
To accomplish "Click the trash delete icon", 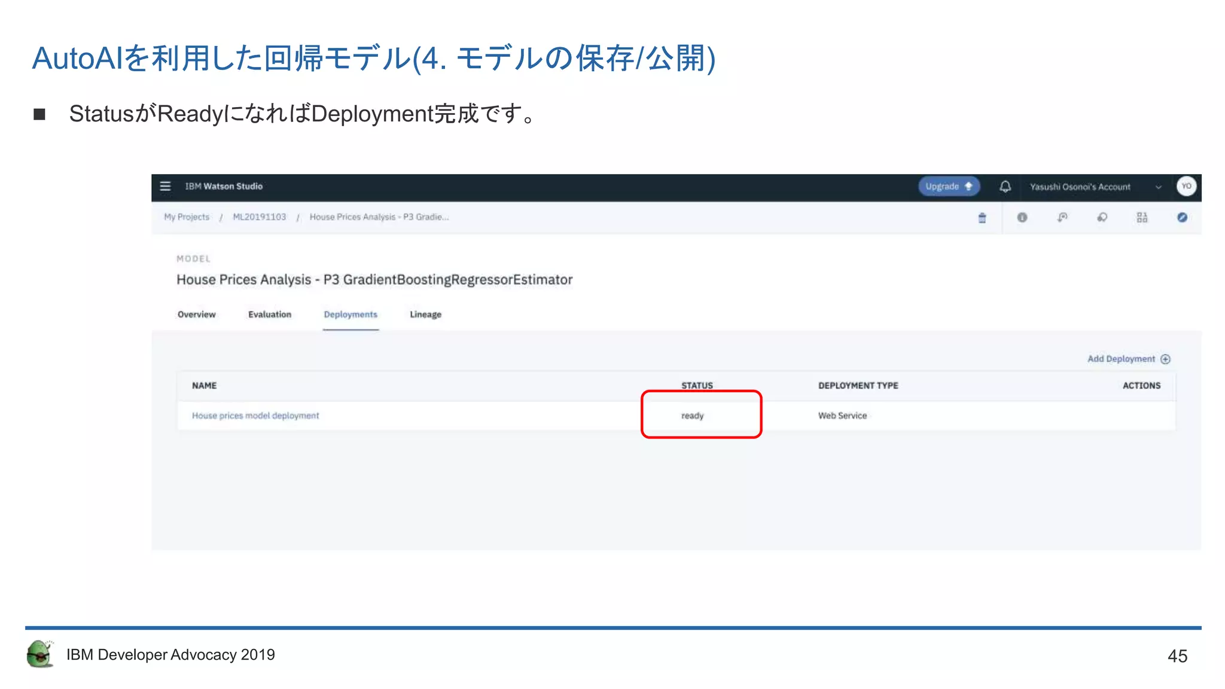I will point(982,218).
